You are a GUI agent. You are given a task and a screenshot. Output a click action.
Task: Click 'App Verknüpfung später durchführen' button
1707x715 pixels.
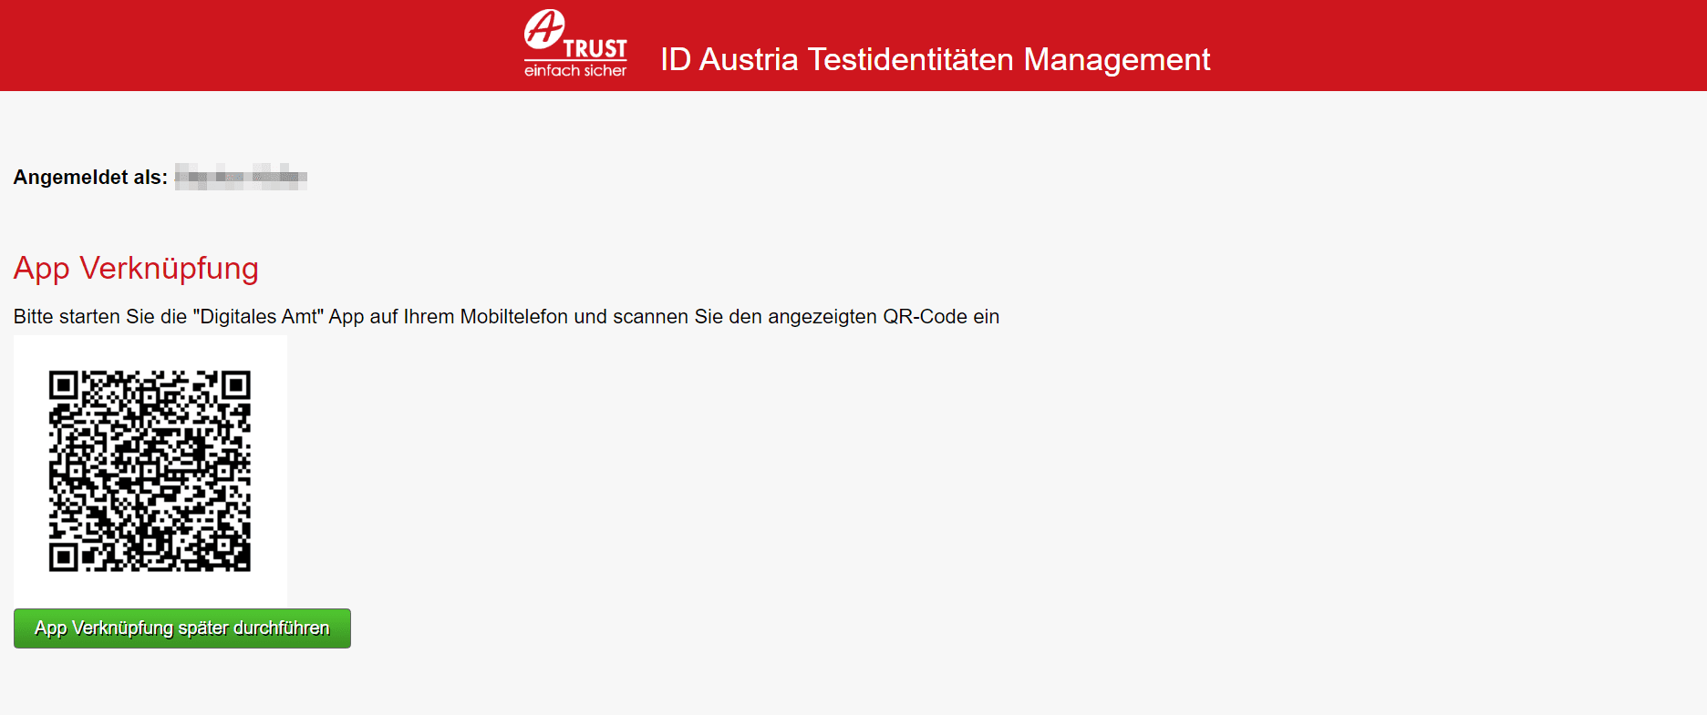(x=182, y=628)
